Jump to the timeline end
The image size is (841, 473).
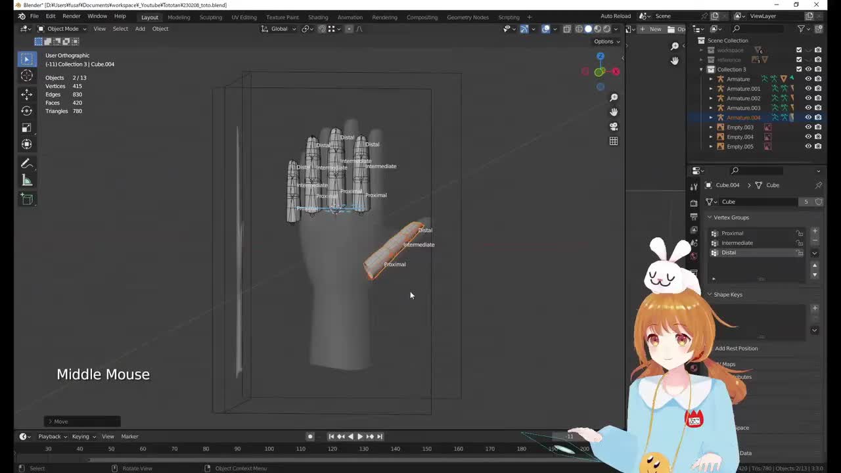(379, 436)
